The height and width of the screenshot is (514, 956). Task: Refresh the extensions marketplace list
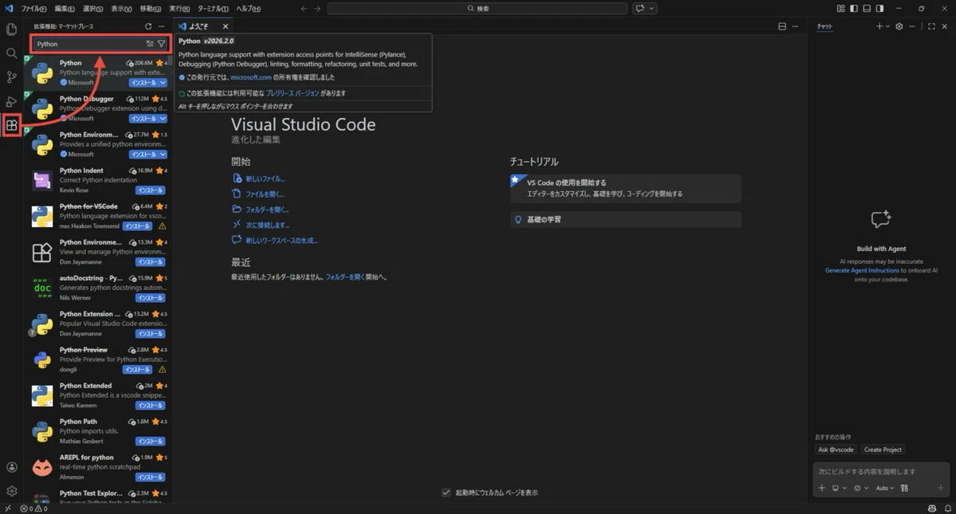(x=148, y=26)
